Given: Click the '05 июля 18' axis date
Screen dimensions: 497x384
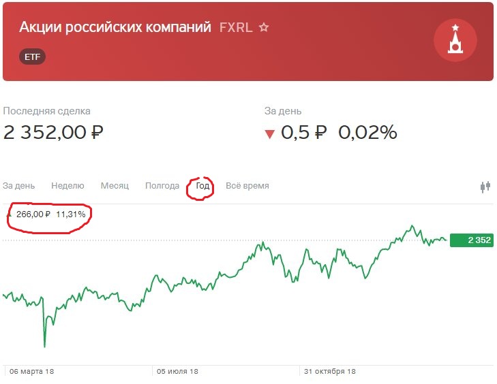Looking at the screenshot, I should pos(177,371).
